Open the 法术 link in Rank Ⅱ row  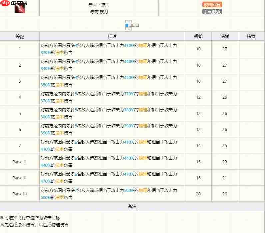coord(59,181)
